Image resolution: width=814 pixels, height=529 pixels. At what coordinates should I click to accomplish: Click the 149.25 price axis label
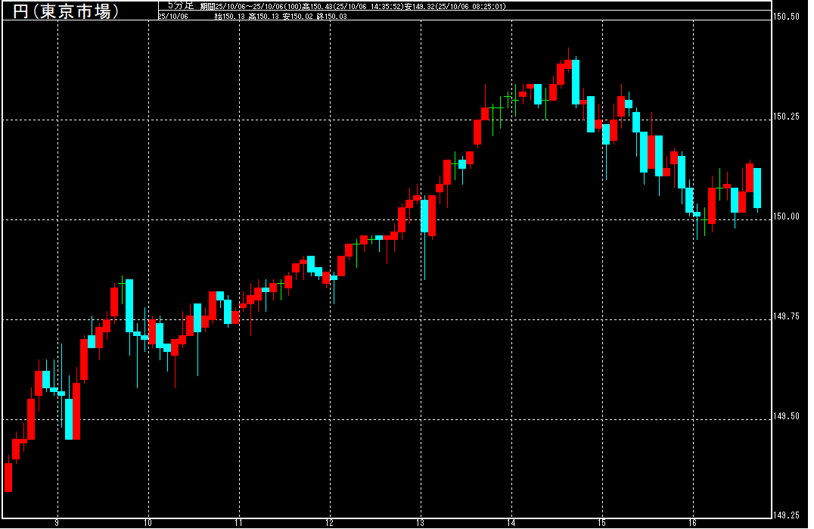(787, 516)
